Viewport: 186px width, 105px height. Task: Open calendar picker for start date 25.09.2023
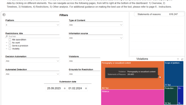click(x=65, y=88)
